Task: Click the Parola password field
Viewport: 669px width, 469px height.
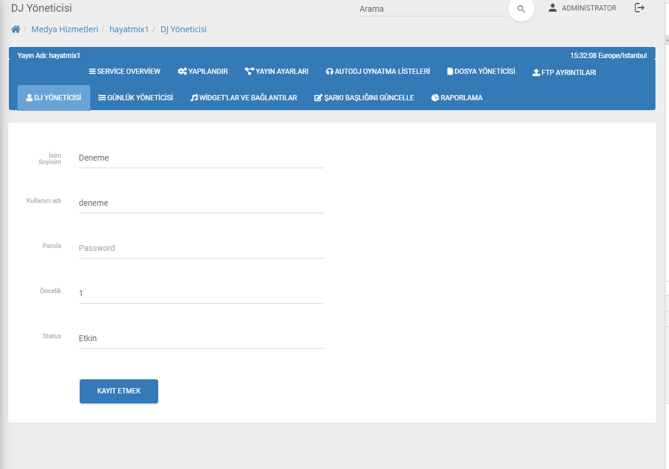Action: point(201,248)
